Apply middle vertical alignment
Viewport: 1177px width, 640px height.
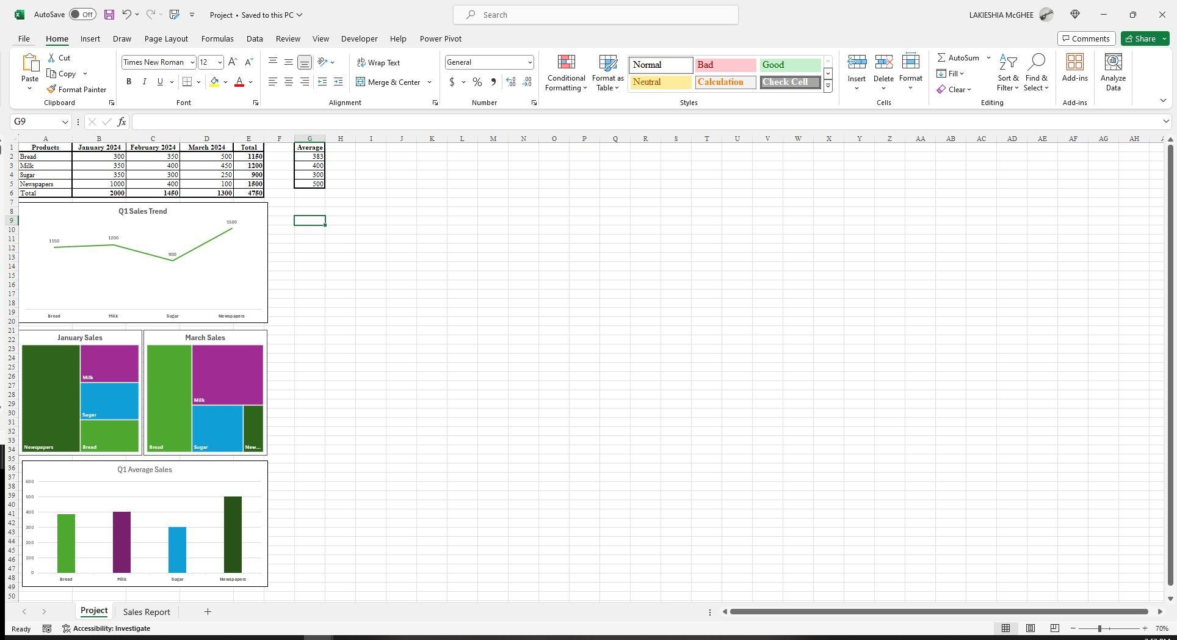(x=289, y=62)
